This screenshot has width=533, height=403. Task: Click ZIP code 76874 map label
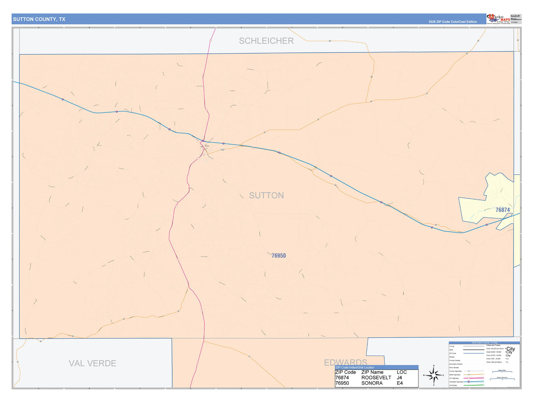(x=503, y=210)
